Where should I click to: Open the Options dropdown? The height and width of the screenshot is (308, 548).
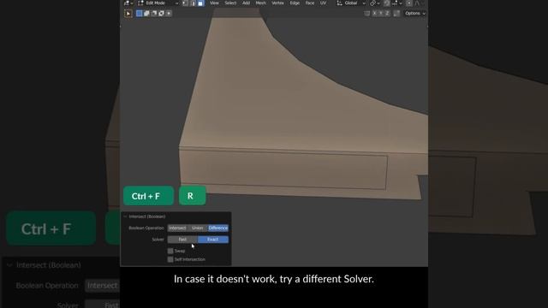[x=414, y=14]
